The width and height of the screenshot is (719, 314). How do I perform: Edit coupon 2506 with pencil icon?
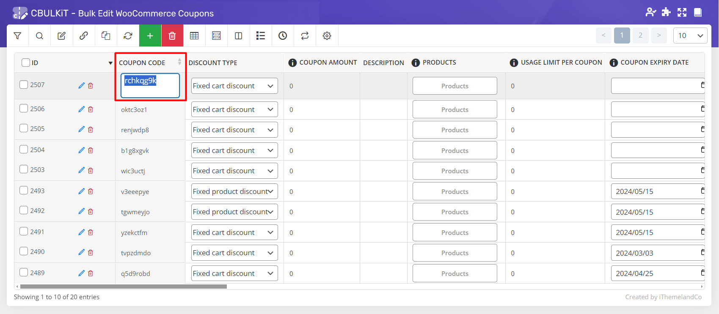click(81, 109)
